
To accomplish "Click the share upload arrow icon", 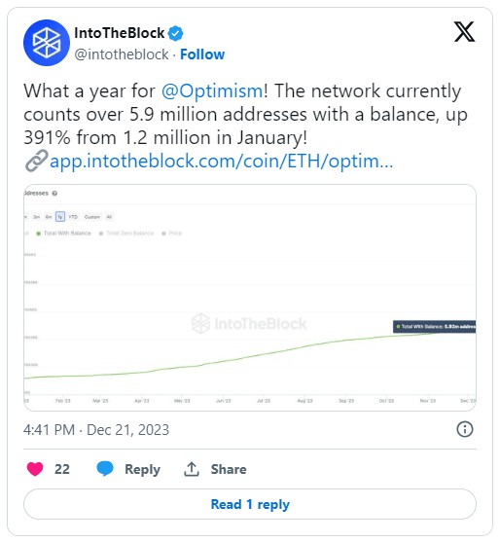I will (192, 469).
